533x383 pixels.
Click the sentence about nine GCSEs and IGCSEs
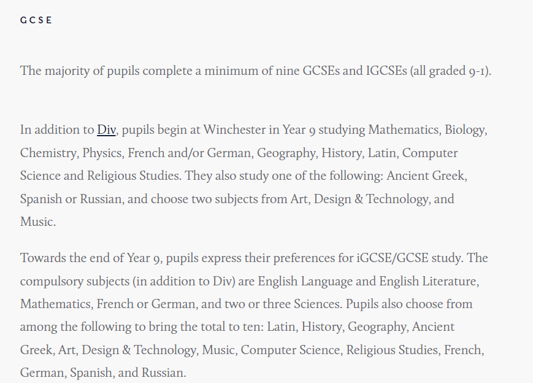click(x=256, y=71)
